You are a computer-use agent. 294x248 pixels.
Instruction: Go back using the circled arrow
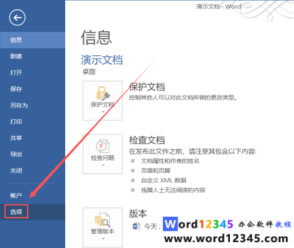[x=17, y=18]
